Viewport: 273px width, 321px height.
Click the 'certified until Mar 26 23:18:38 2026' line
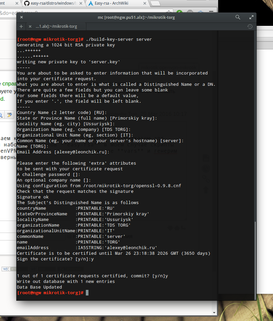tap(113, 253)
